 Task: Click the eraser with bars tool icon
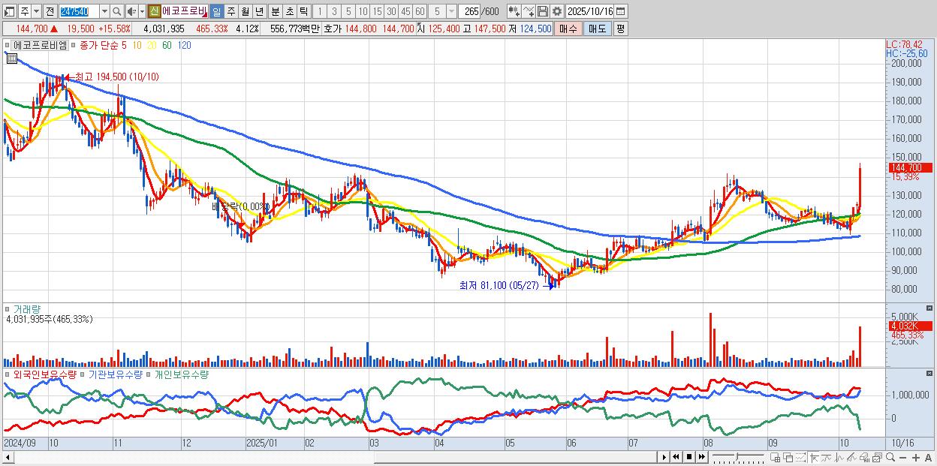(x=864, y=457)
